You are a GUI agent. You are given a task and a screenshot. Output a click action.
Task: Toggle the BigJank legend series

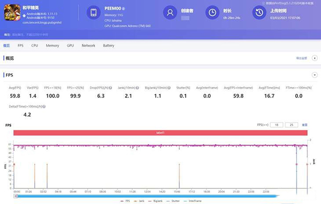pos(155,201)
